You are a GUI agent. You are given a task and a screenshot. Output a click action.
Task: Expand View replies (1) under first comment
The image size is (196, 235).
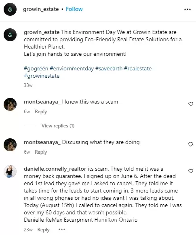(58, 126)
